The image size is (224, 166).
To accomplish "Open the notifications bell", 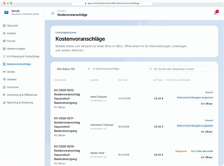I will [215, 13].
